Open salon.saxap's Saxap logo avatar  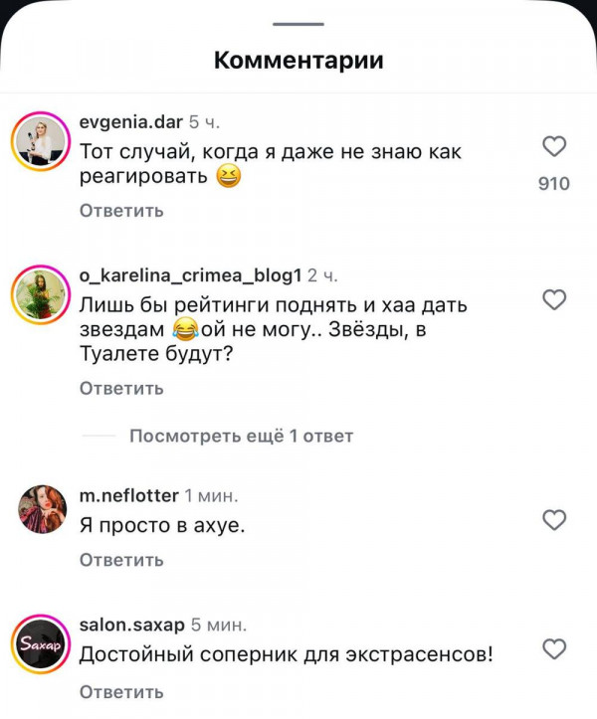point(41,644)
